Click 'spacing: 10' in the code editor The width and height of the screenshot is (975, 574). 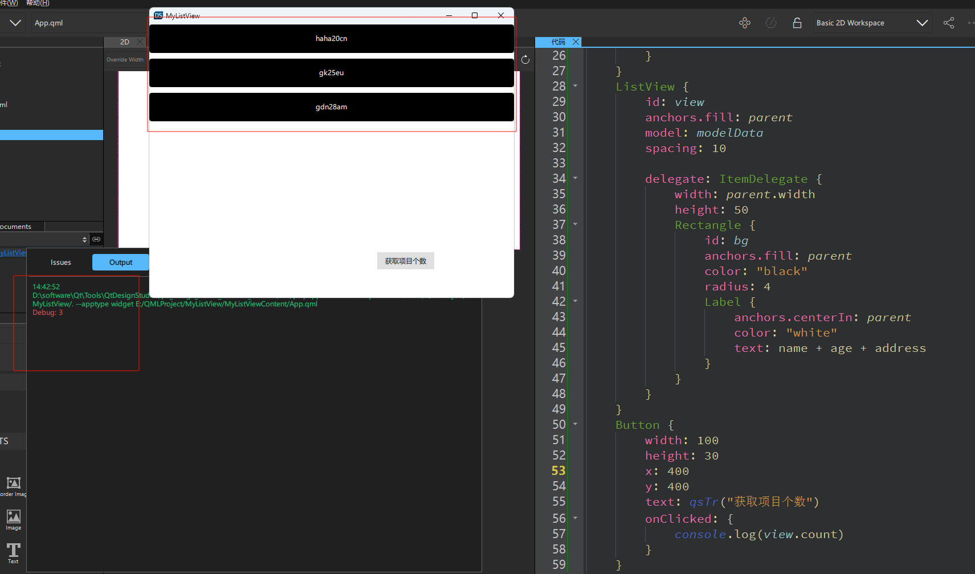click(686, 148)
